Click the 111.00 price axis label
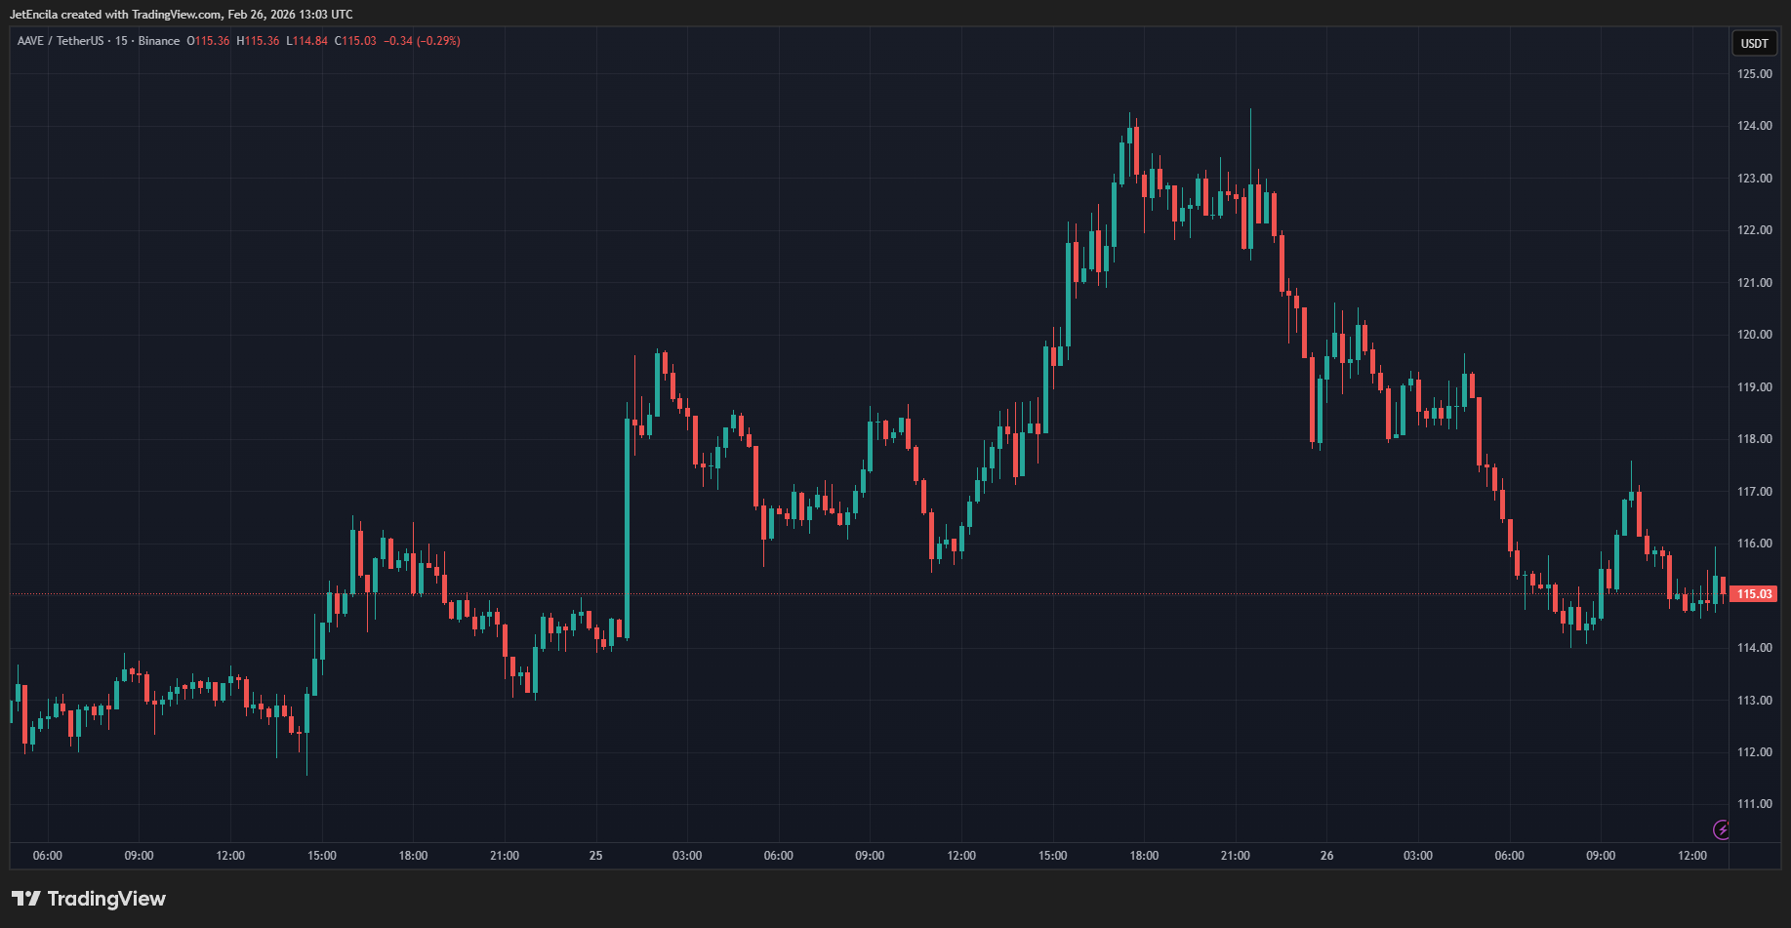Image resolution: width=1791 pixels, height=928 pixels. tap(1754, 804)
